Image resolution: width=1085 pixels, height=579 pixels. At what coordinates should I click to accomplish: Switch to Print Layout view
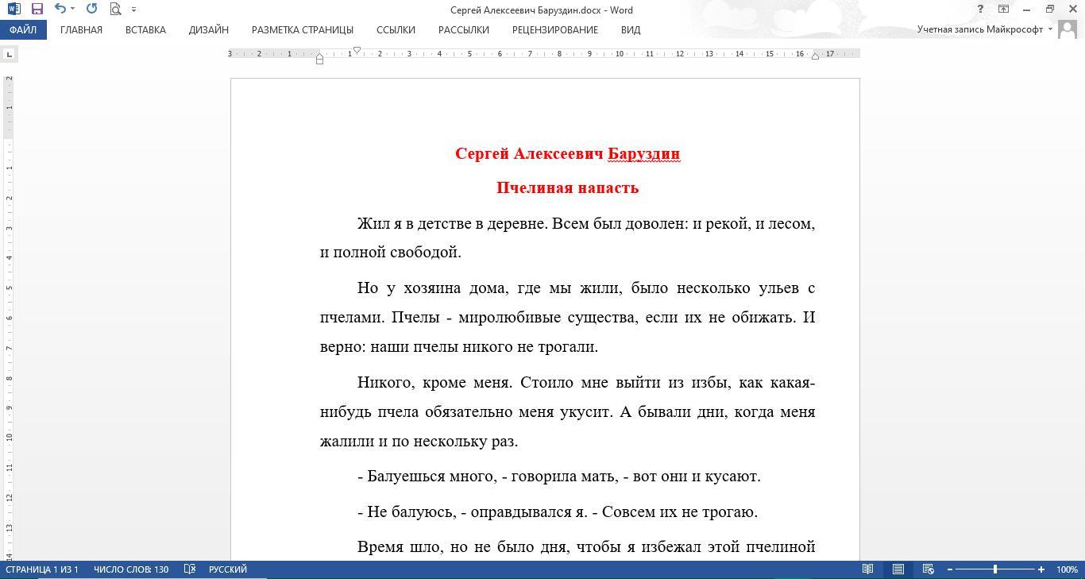click(898, 569)
